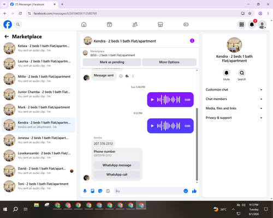Open the Windows Start menu
273x218 pixels.
(x=5, y=209)
